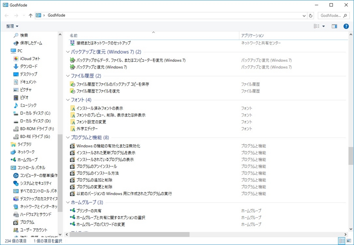Select デスクトップのカスタマイズ in sidebar

pos(39,199)
